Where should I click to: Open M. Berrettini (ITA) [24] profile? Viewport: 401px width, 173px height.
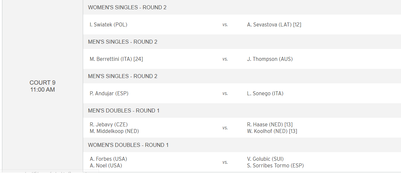click(x=116, y=59)
